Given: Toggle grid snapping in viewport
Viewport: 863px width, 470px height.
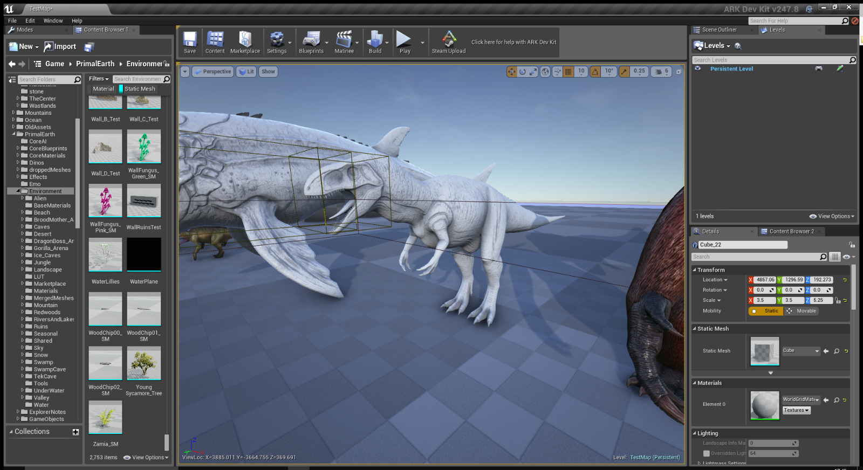Looking at the screenshot, I should click(x=568, y=72).
